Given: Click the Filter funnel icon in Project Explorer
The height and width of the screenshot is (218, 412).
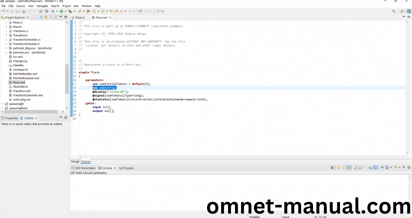Looking at the screenshot, I should click(51, 17).
